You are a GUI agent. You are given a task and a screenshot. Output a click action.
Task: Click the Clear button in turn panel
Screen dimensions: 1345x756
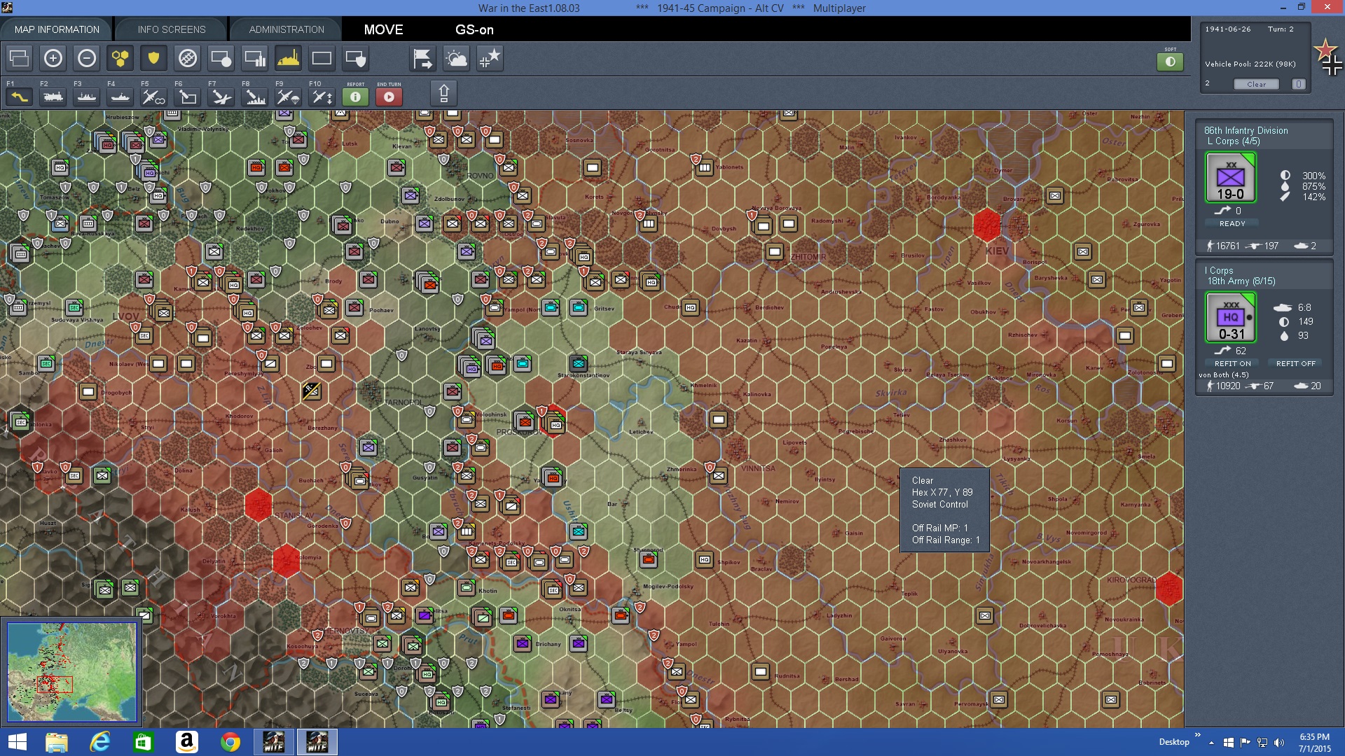pos(1256,84)
